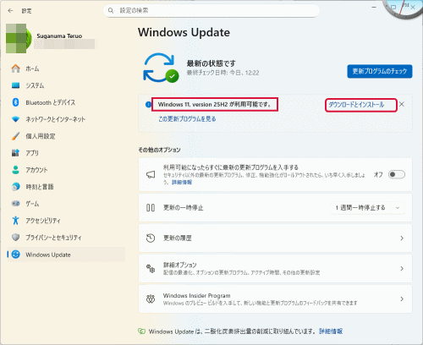Click the network diamond icon

(x=16, y=119)
